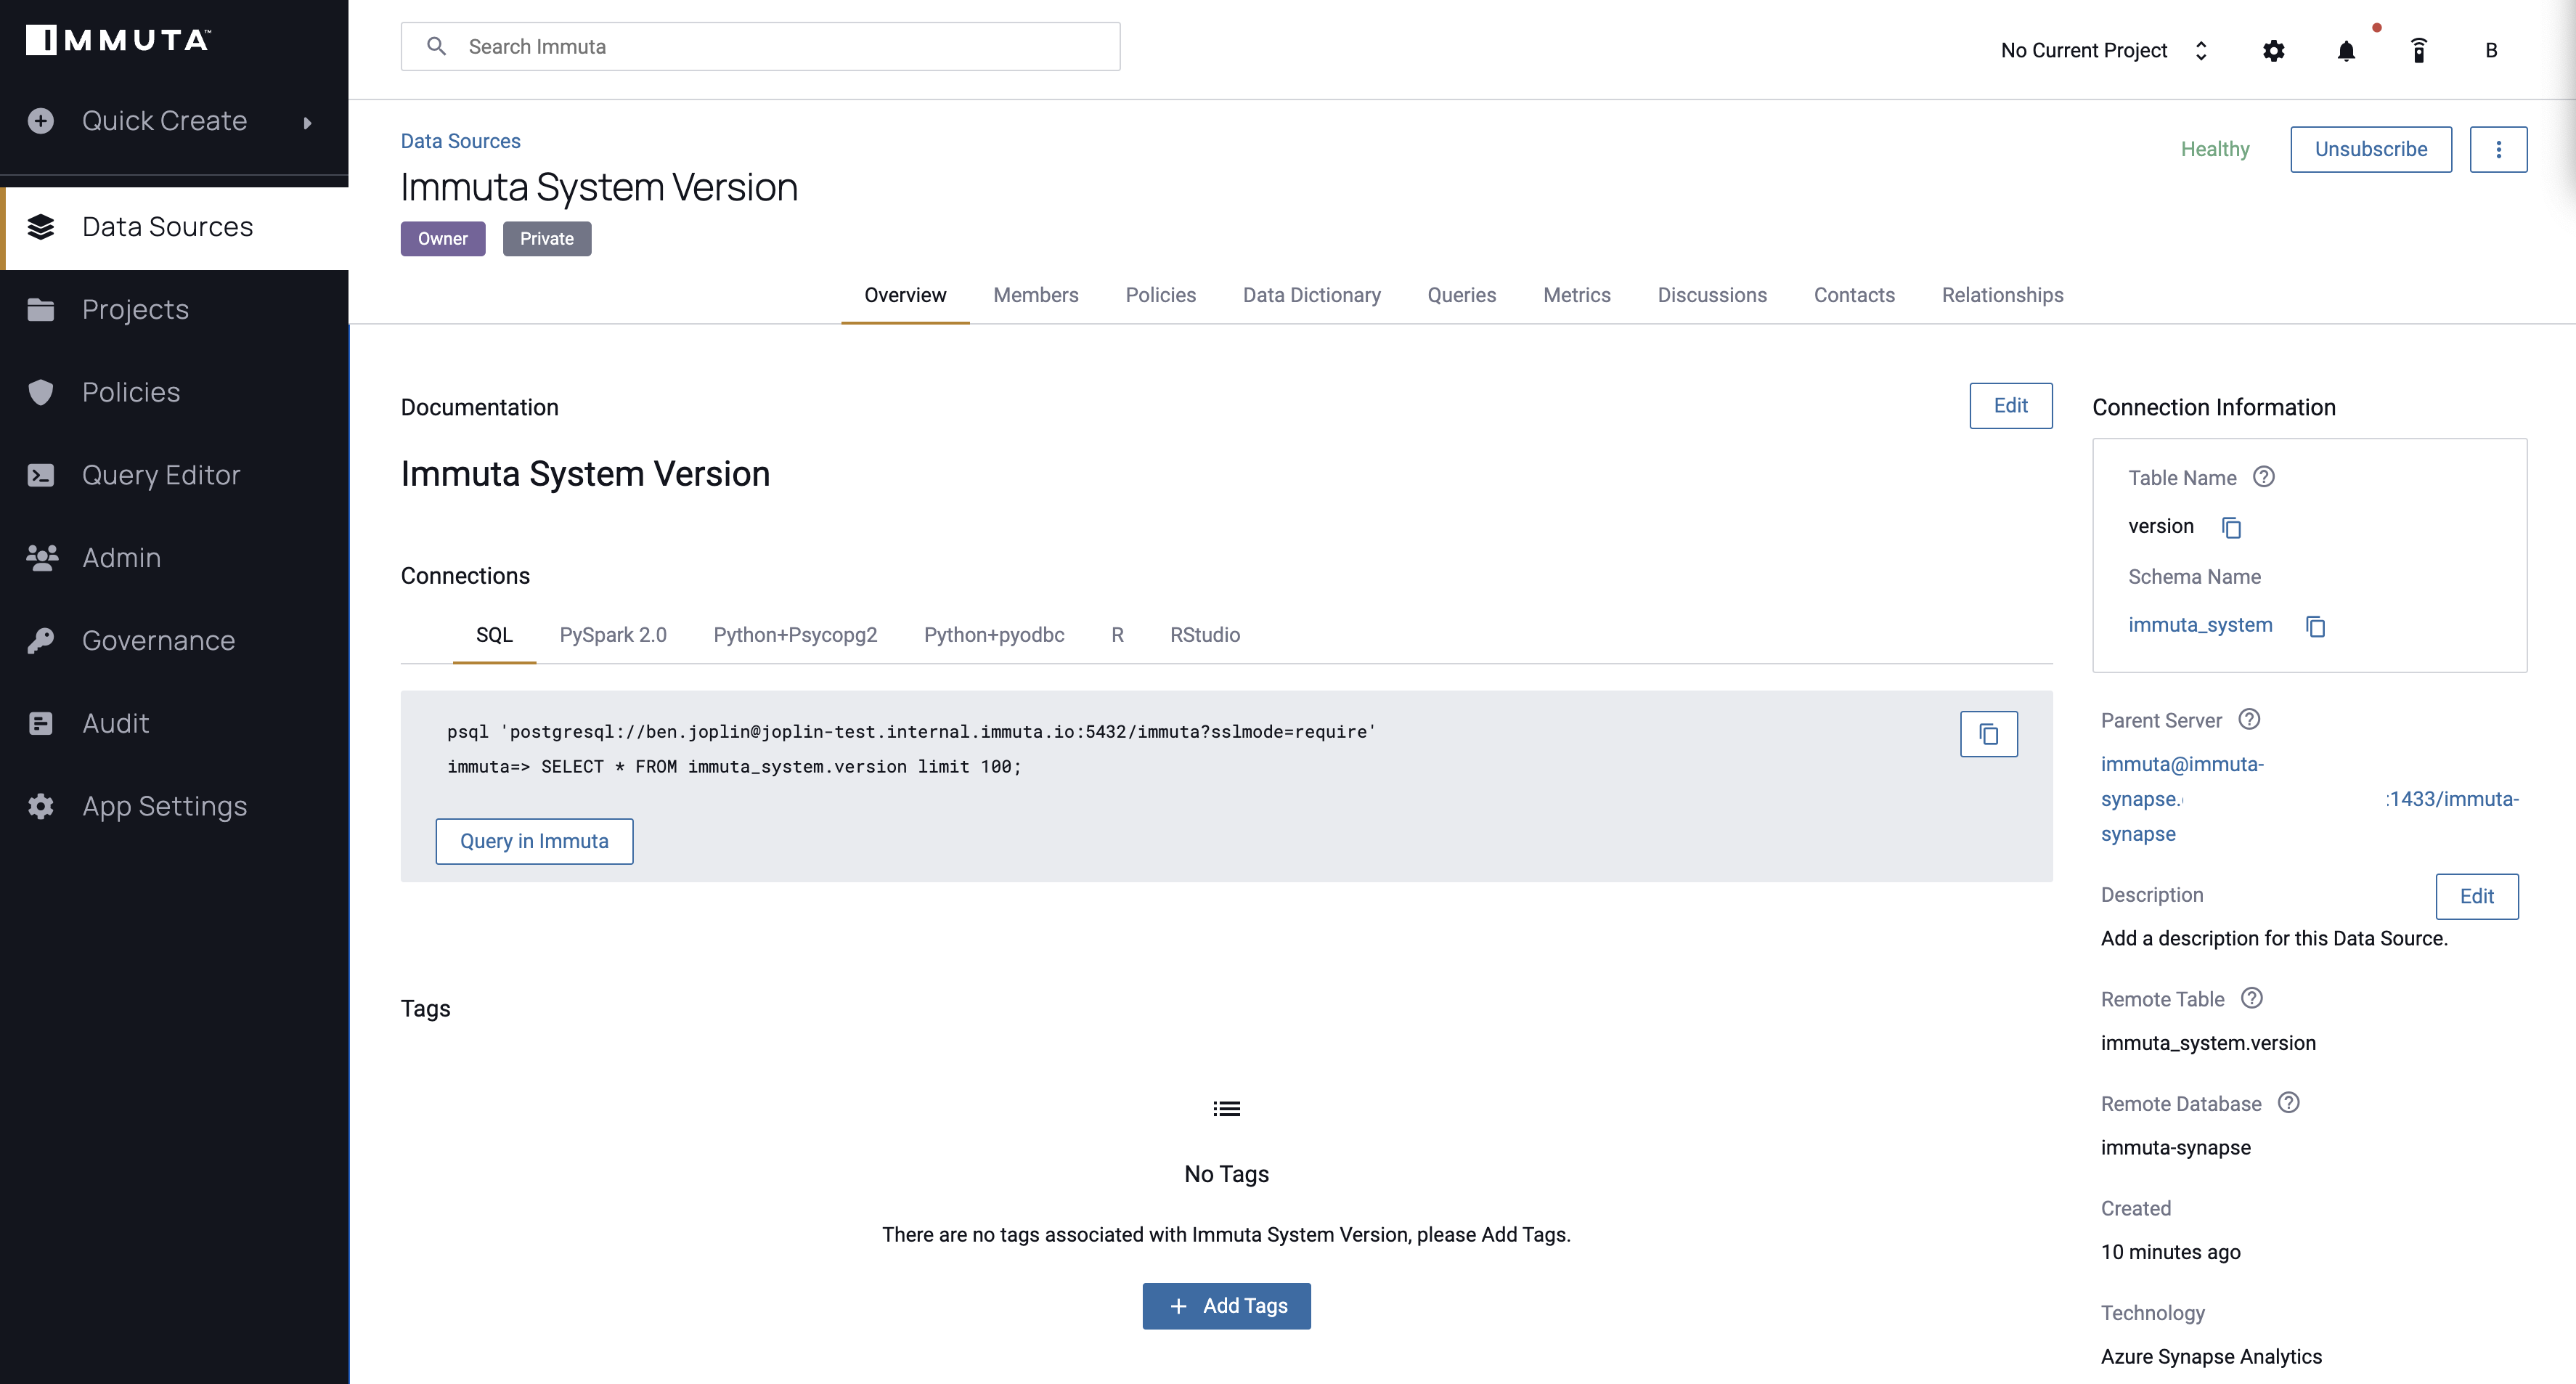The image size is (2576, 1384).
Task: Switch to the Data Dictionary tab
Action: point(1311,295)
